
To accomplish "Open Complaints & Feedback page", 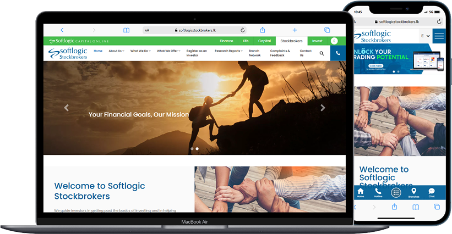I will [x=280, y=53].
